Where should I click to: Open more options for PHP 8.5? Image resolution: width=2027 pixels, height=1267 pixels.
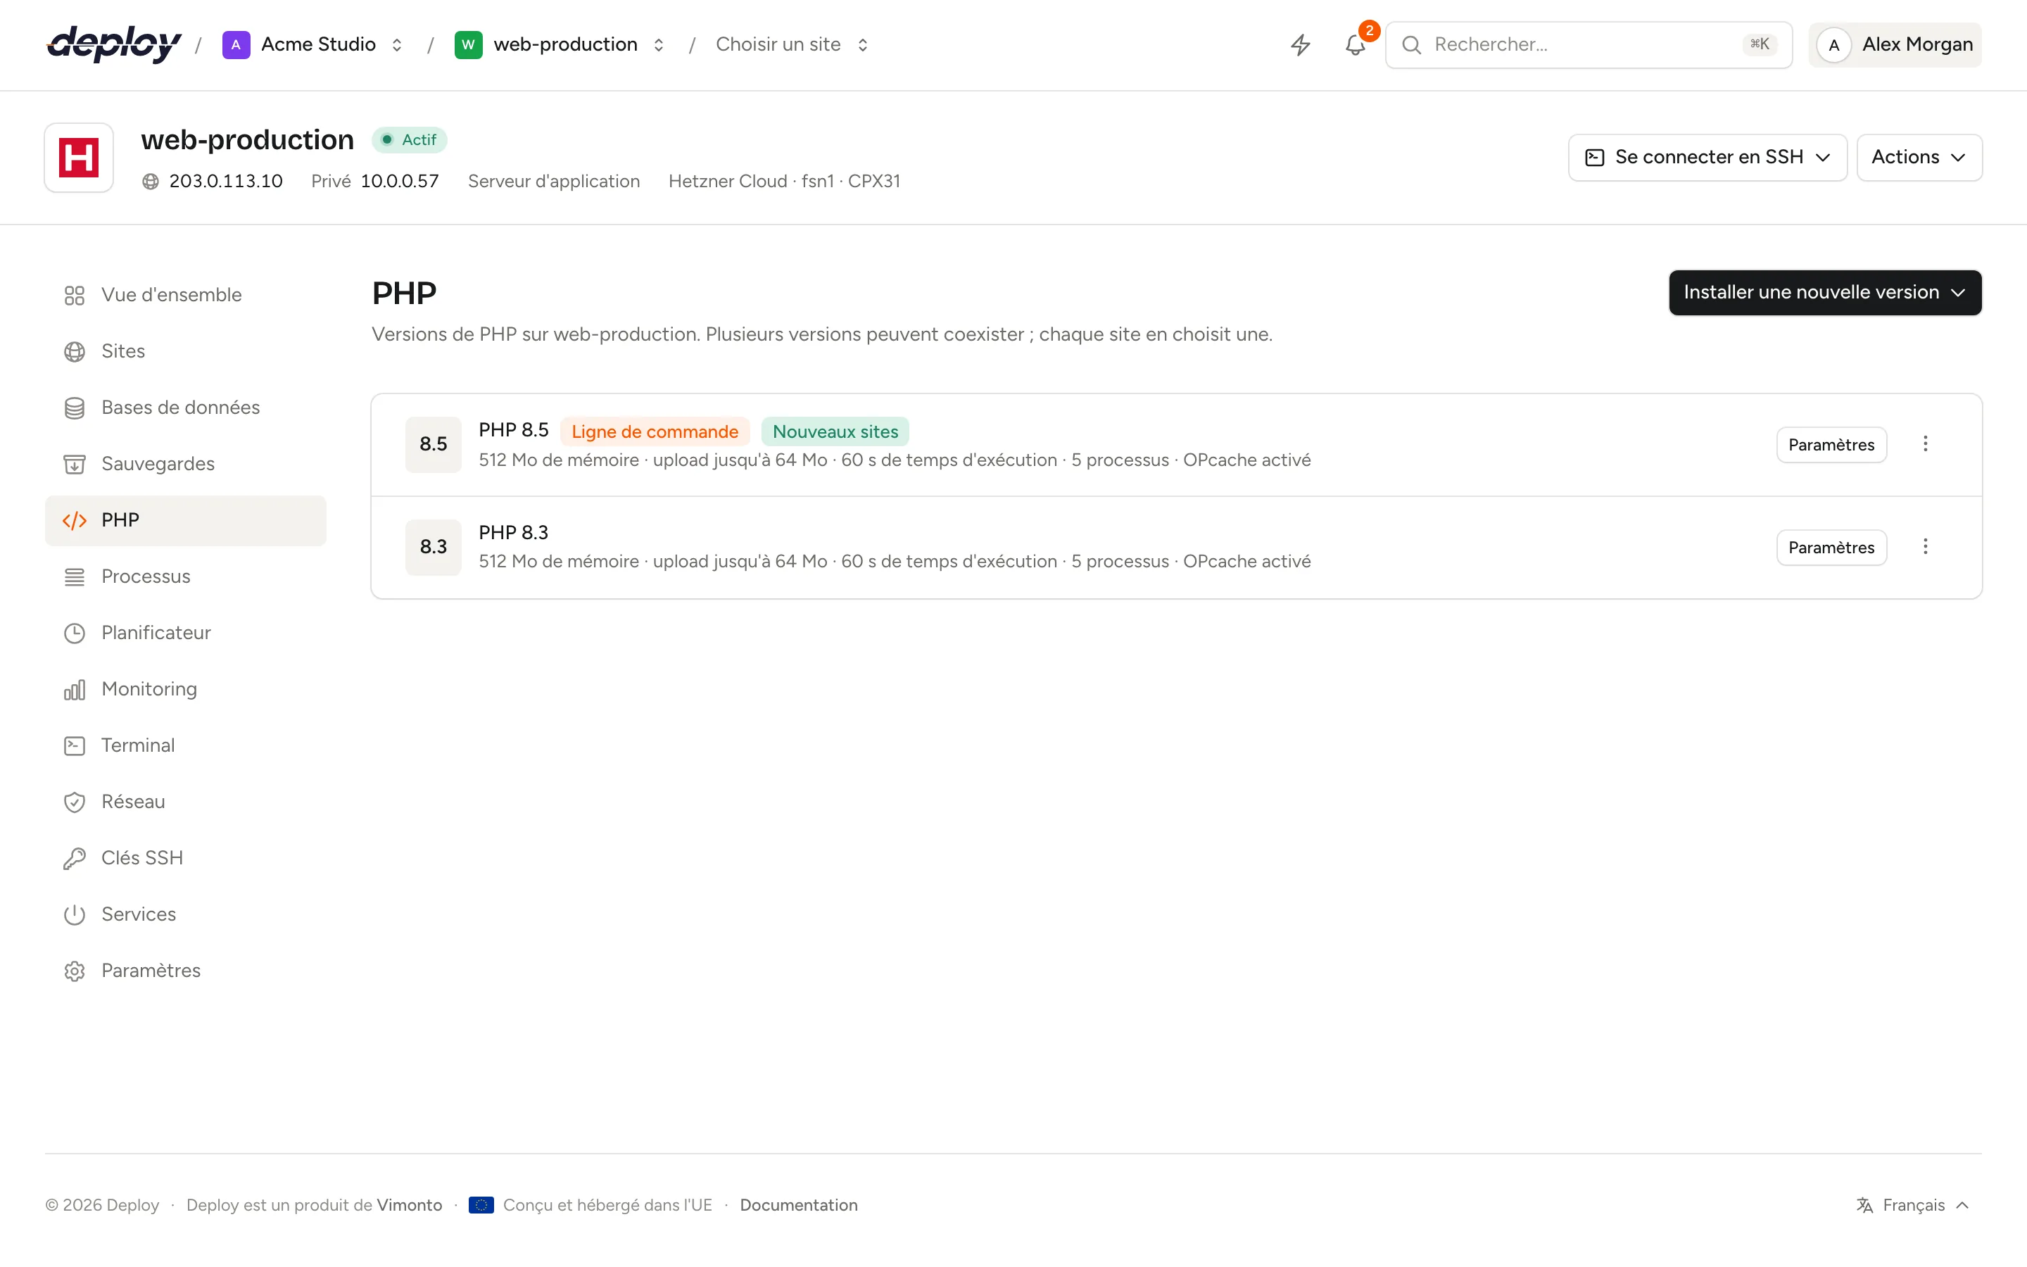[x=1925, y=444]
